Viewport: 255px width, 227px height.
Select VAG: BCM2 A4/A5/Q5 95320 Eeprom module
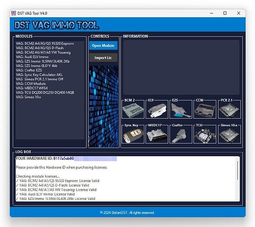tap(45, 44)
